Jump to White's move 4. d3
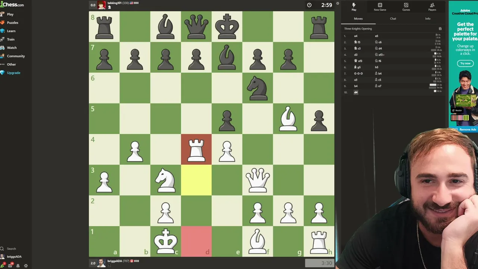The width and height of the screenshot is (478, 269). point(356,55)
